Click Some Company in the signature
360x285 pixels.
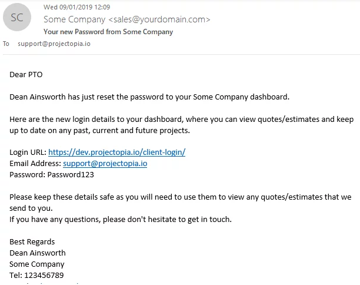point(36,264)
